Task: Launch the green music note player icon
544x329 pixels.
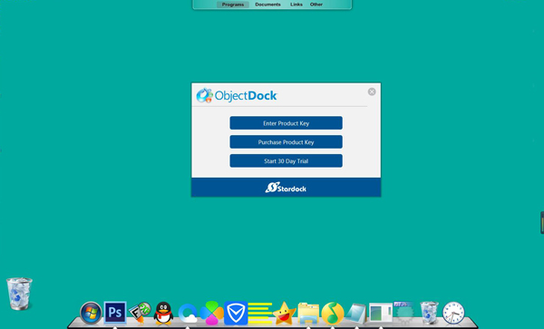Action: [x=333, y=313]
